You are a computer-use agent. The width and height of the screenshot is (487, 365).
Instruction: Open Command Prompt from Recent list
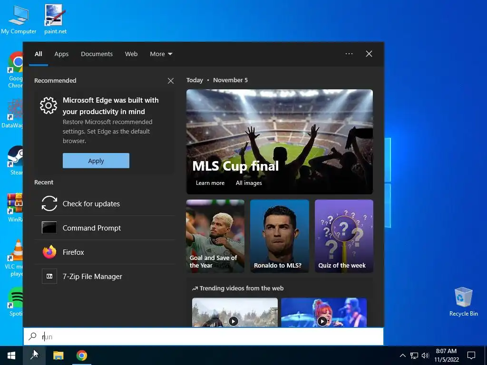(105, 228)
